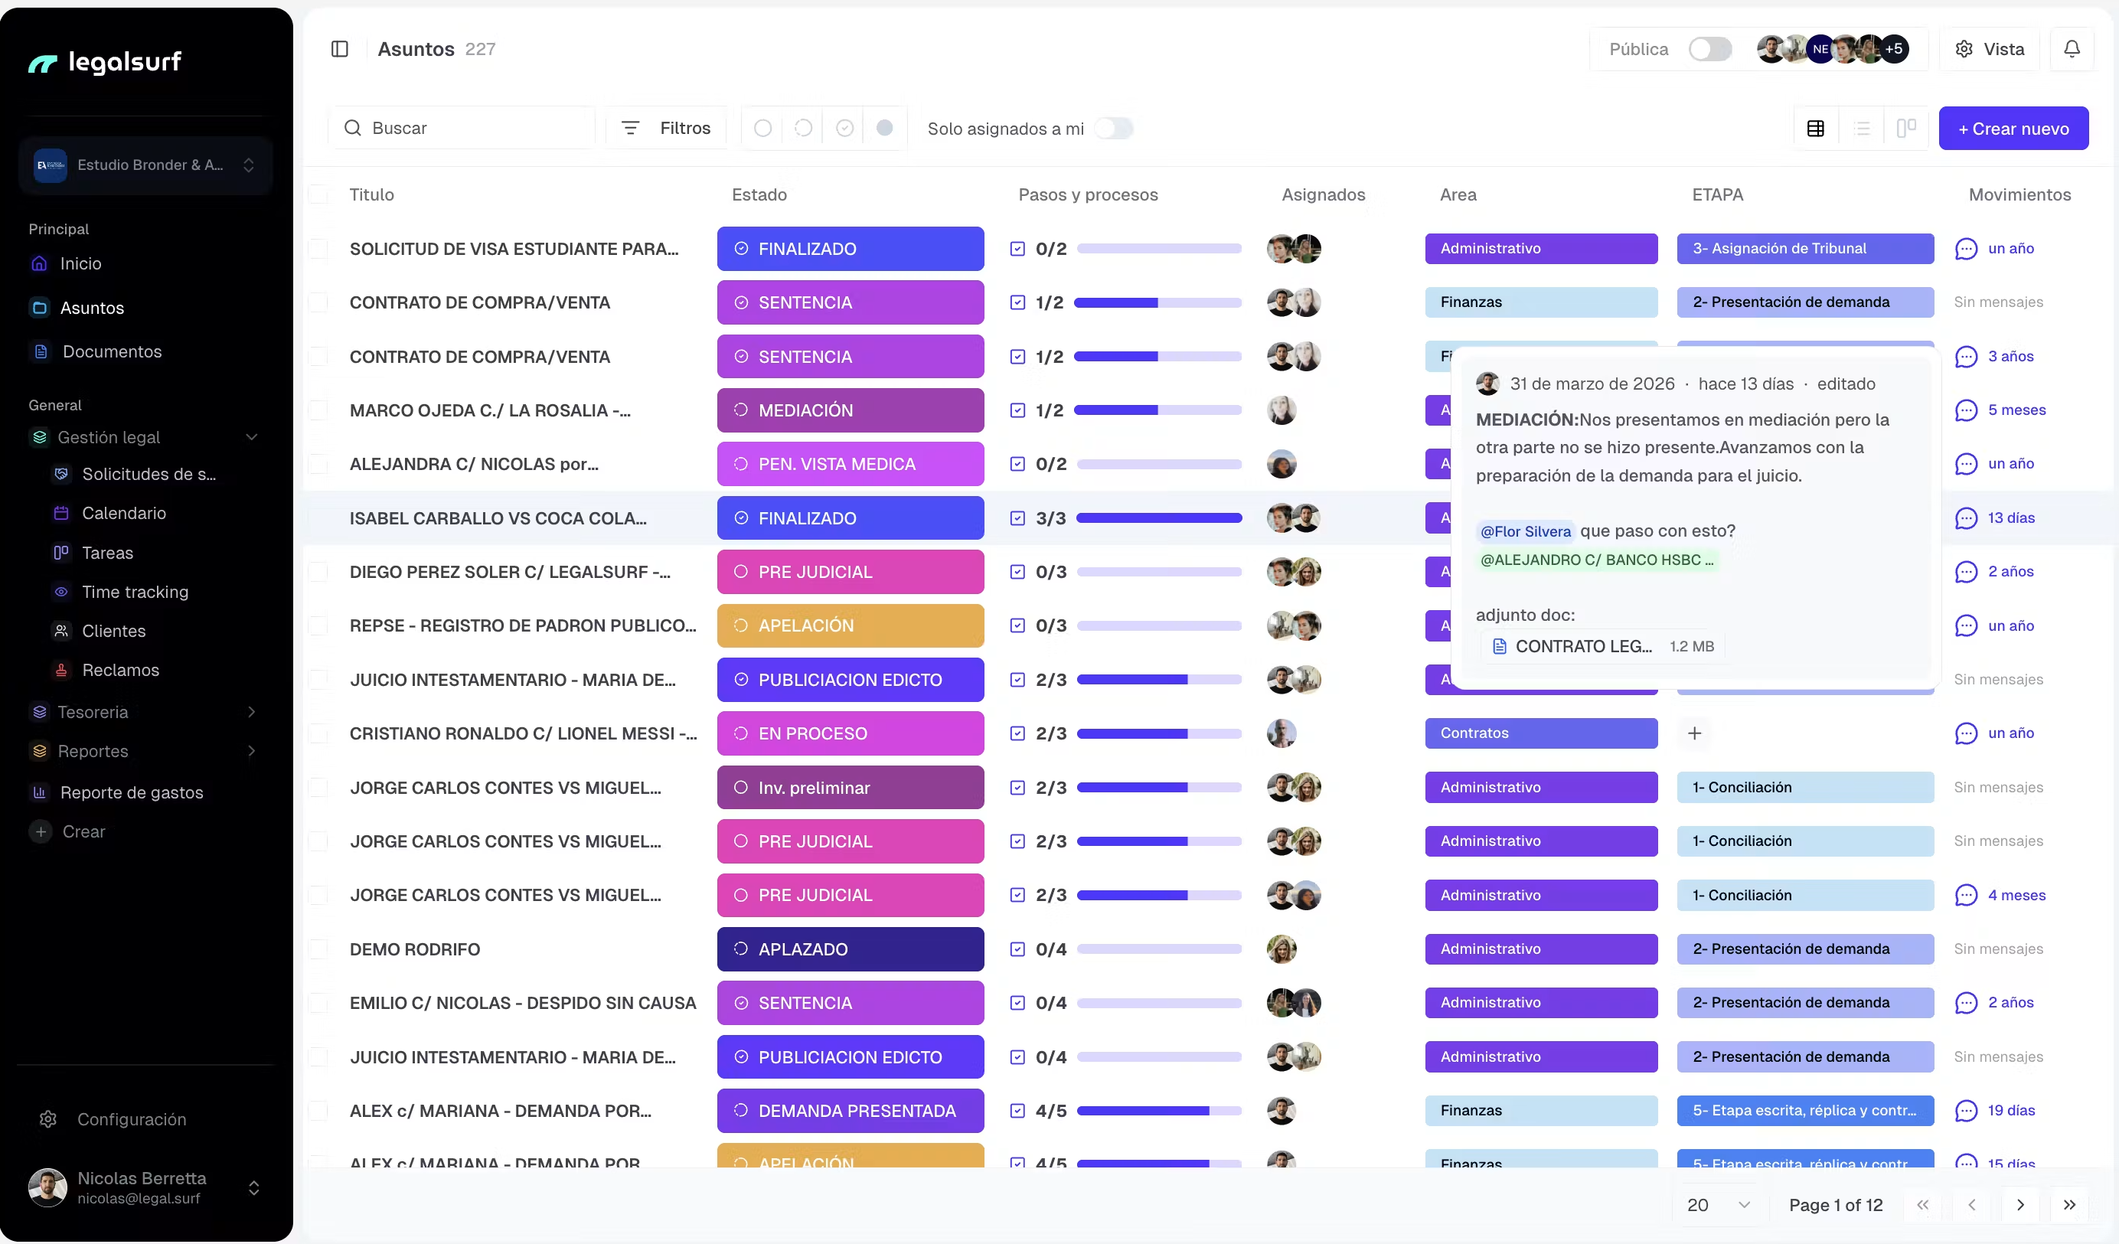Click the Contratos area tag
The width and height of the screenshot is (2119, 1244).
[x=1540, y=733]
